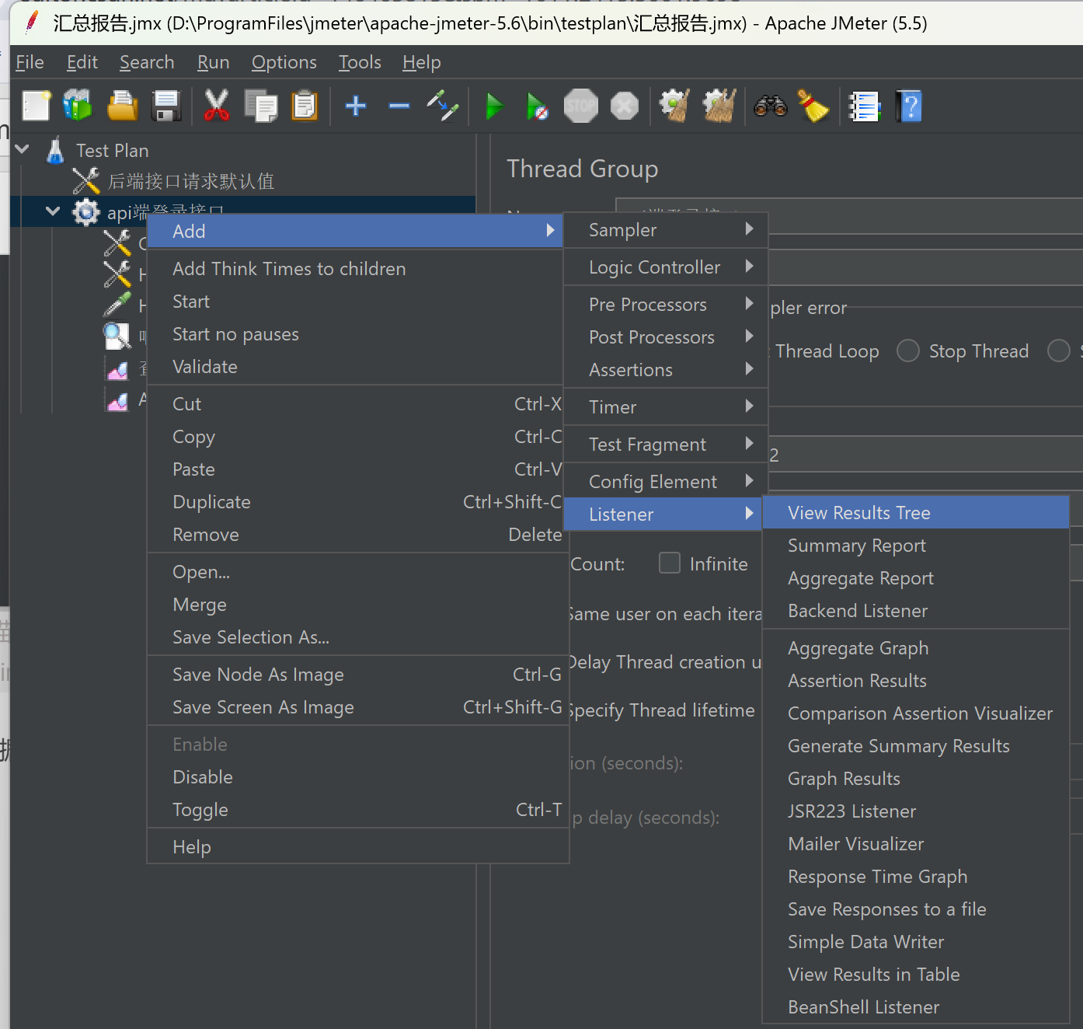Open the File menu
Viewport: 1083px width, 1029px height.
click(x=30, y=62)
